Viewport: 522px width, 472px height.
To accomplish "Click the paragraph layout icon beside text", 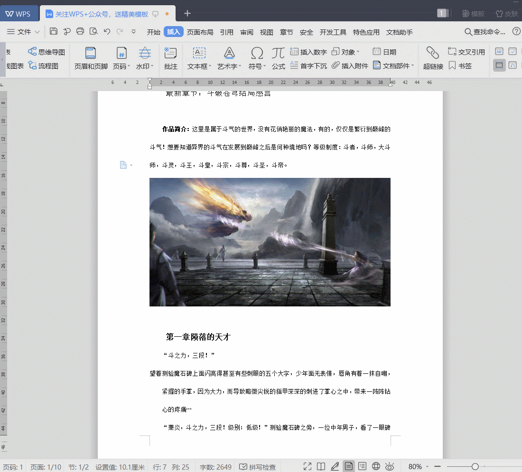I will click(123, 165).
